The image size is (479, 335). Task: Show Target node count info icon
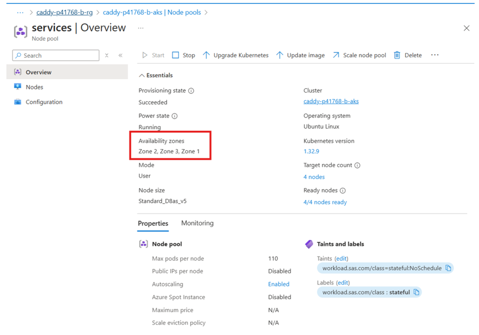click(358, 165)
